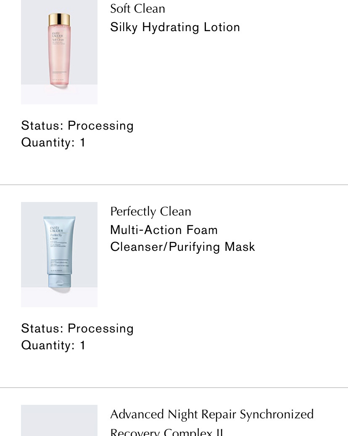Viewport: 348px width, 436px height.
Task: Open the Soft Clean pink lotion bottle image
Action: [x=59, y=51]
